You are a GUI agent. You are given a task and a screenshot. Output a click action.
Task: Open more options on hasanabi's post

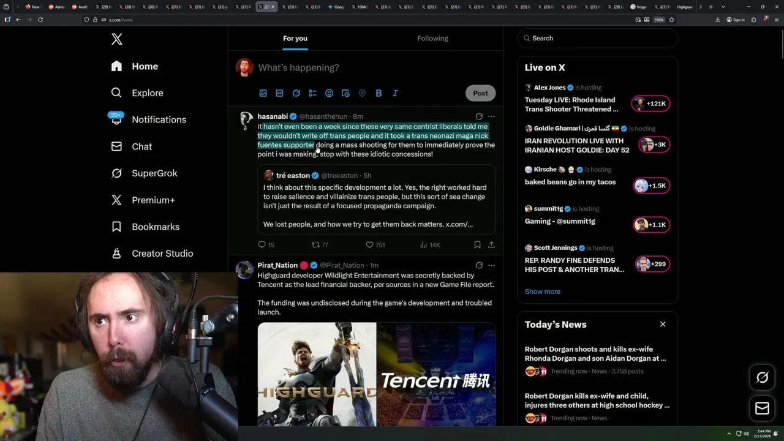[x=491, y=116]
